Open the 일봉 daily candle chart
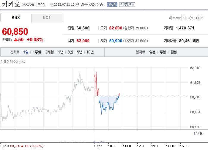Viewport: 208px width, 153px height. pyautogui.click(x=152, y=52)
